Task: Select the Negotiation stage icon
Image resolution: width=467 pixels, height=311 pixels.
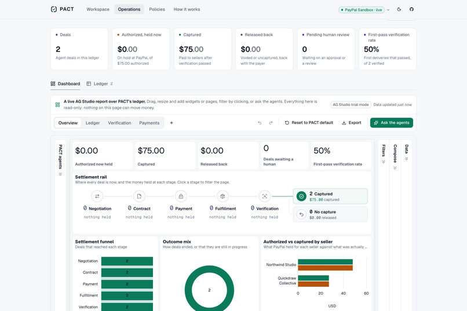Action: click(x=97, y=196)
